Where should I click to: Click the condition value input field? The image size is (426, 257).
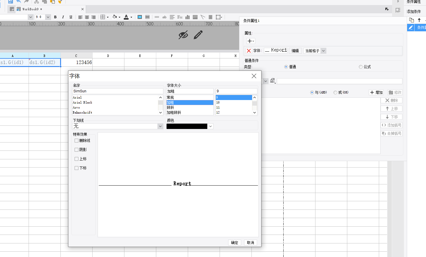coord(340,81)
